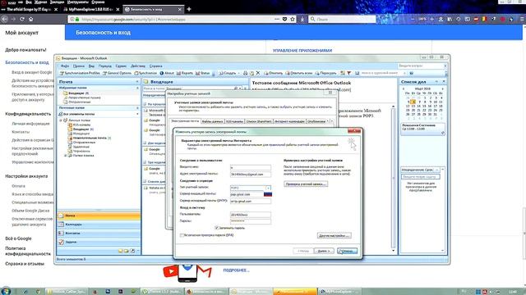This screenshot has height=295, width=526.
Task: Toggle the Запомнить пароль checkbox
Action: (x=217, y=228)
